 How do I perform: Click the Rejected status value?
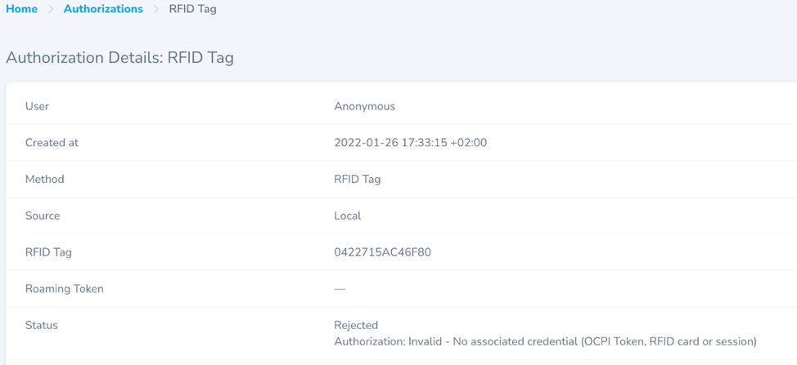(356, 325)
